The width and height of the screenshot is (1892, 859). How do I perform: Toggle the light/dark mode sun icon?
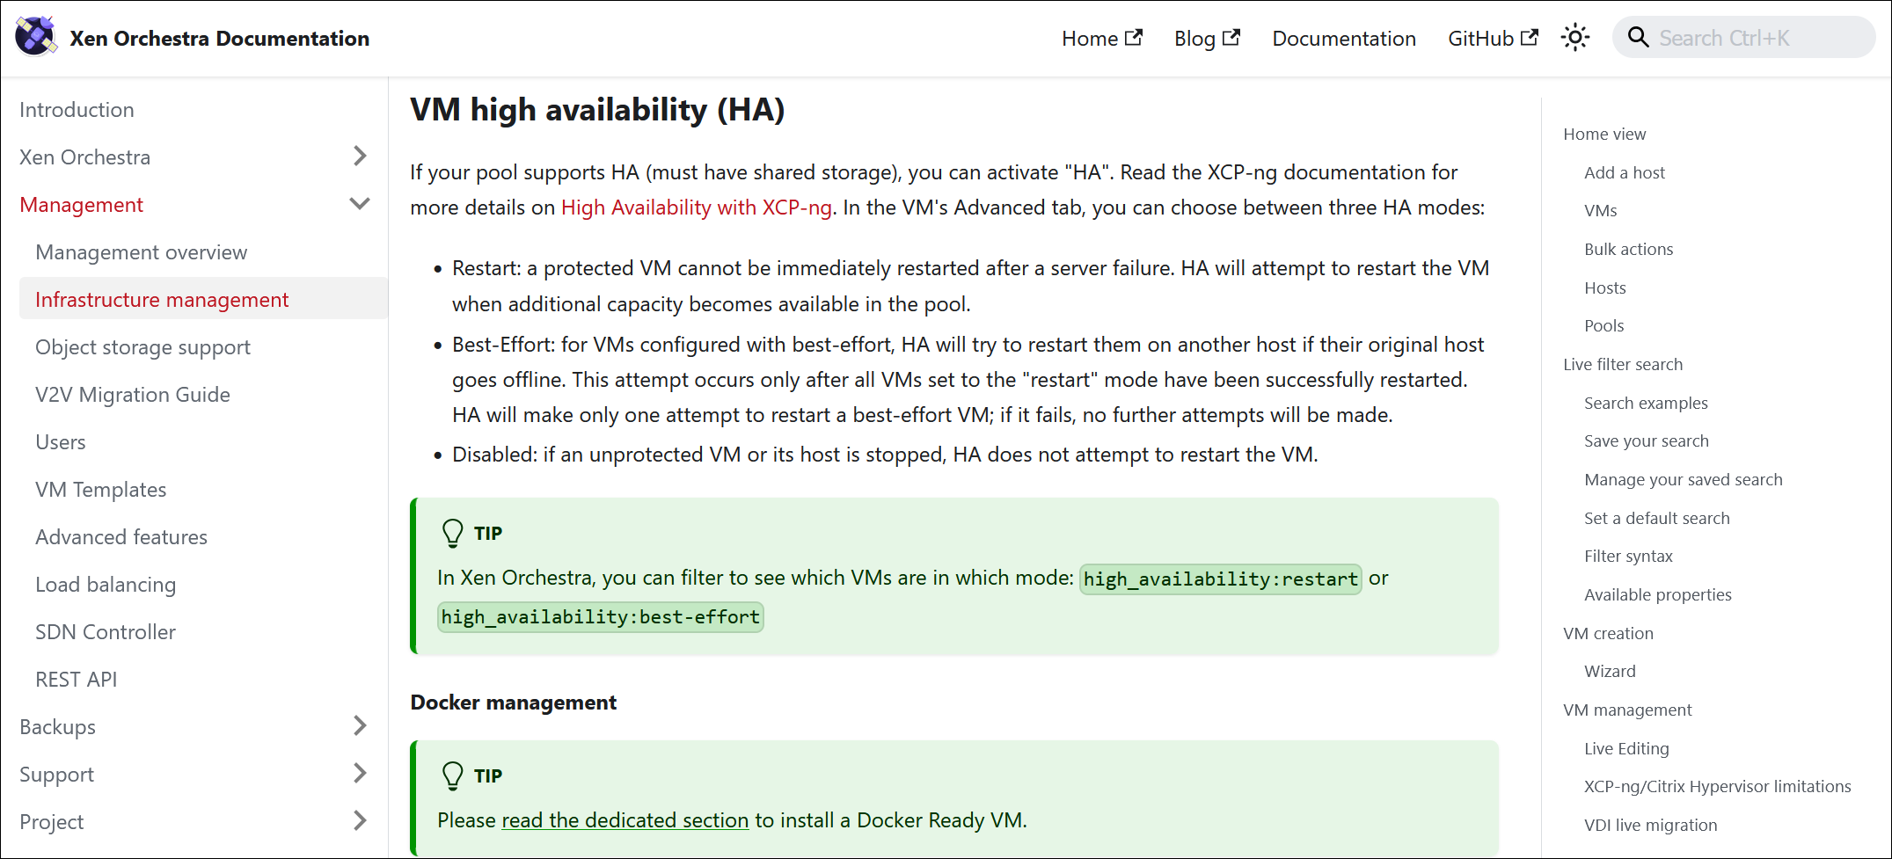point(1574,38)
